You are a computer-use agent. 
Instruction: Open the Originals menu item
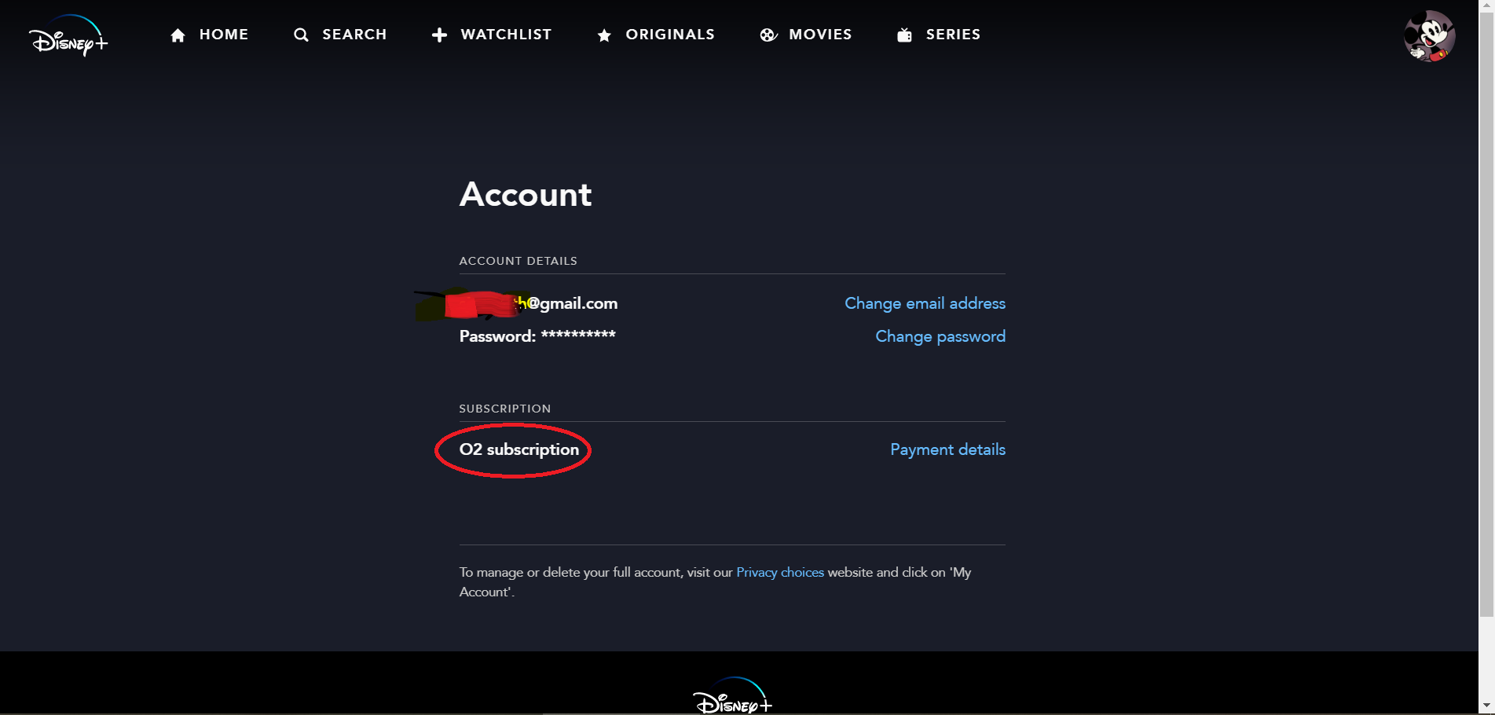click(x=670, y=35)
